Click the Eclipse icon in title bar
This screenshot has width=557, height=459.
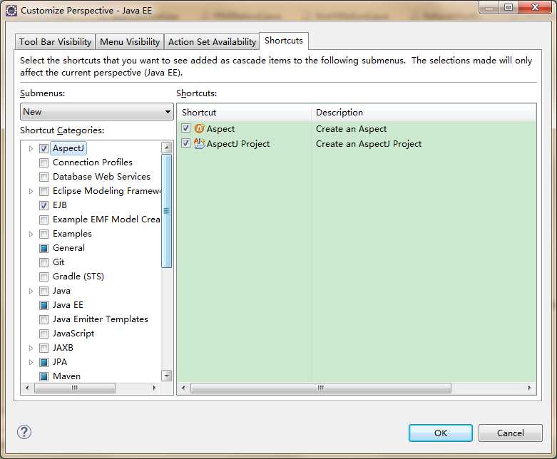coord(11,11)
